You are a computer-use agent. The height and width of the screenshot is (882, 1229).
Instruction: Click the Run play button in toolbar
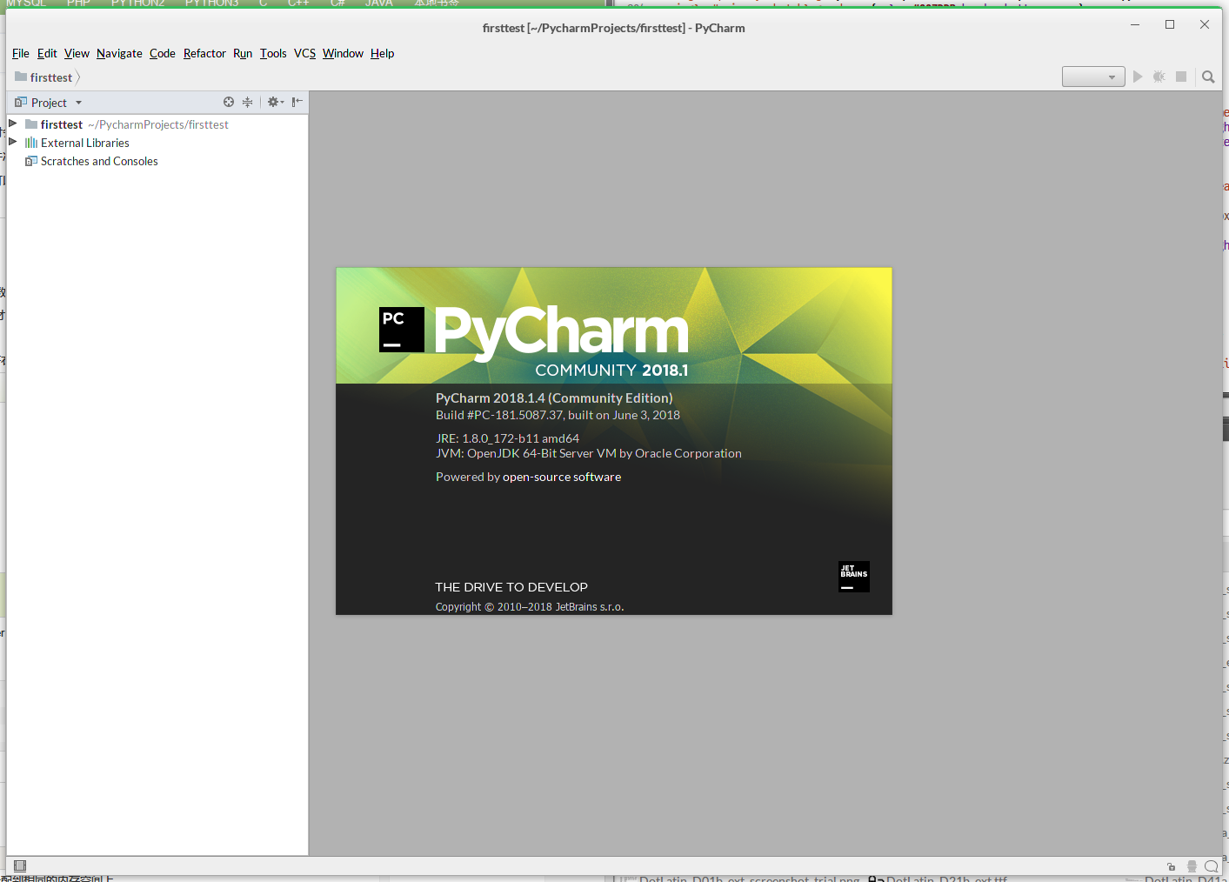[x=1137, y=77]
